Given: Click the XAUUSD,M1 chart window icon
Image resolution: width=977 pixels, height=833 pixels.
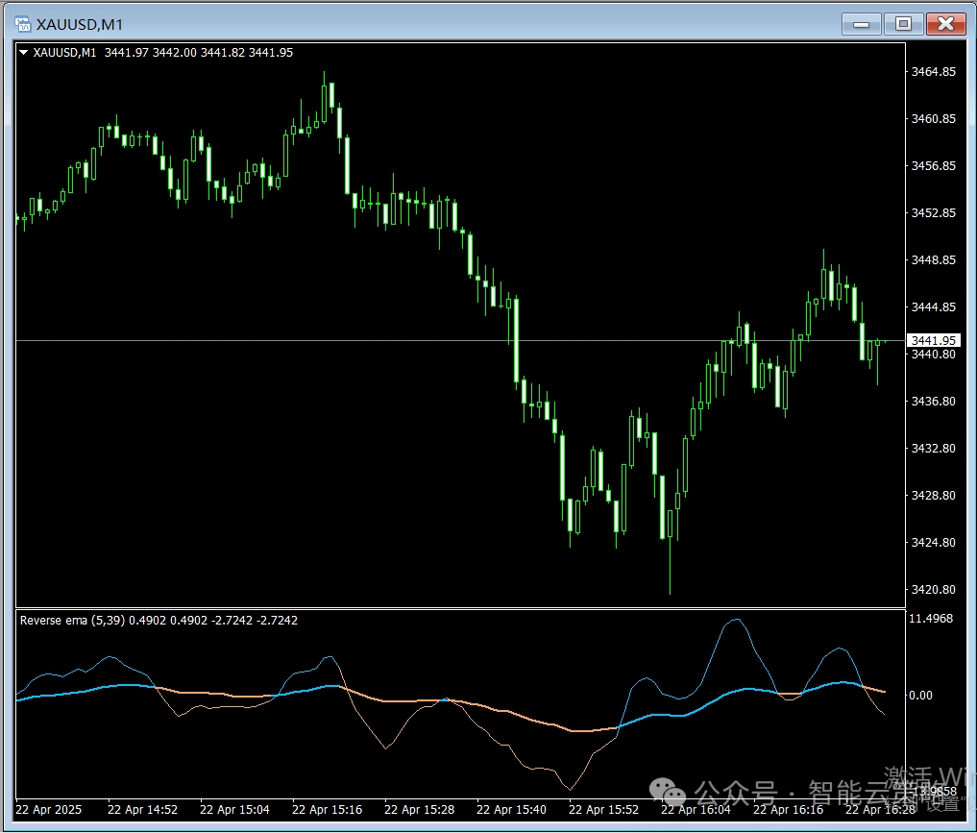Looking at the screenshot, I should point(22,24).
